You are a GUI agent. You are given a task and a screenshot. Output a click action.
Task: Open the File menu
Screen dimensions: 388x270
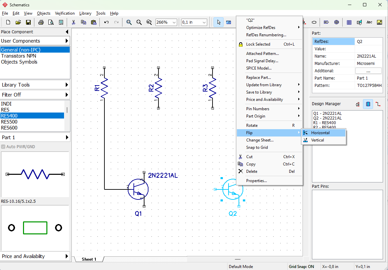point(5,13)
